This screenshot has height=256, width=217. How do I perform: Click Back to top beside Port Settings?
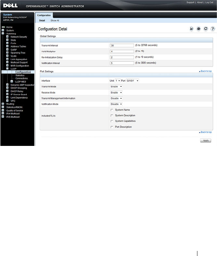(206, 71)
